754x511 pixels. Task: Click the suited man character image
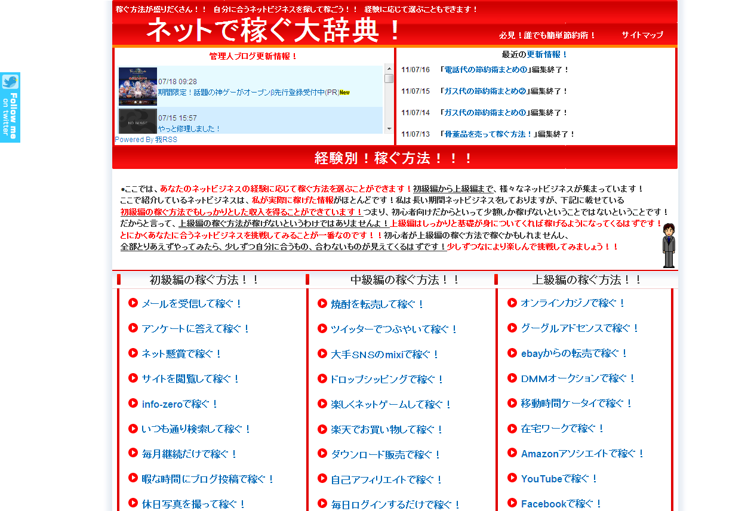(x=669, y=245)
